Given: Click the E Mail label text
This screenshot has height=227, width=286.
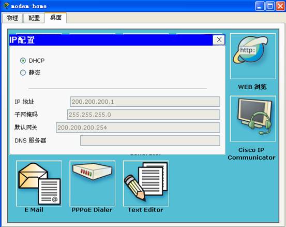Looking at the screenshot, I should coord(34,209).
